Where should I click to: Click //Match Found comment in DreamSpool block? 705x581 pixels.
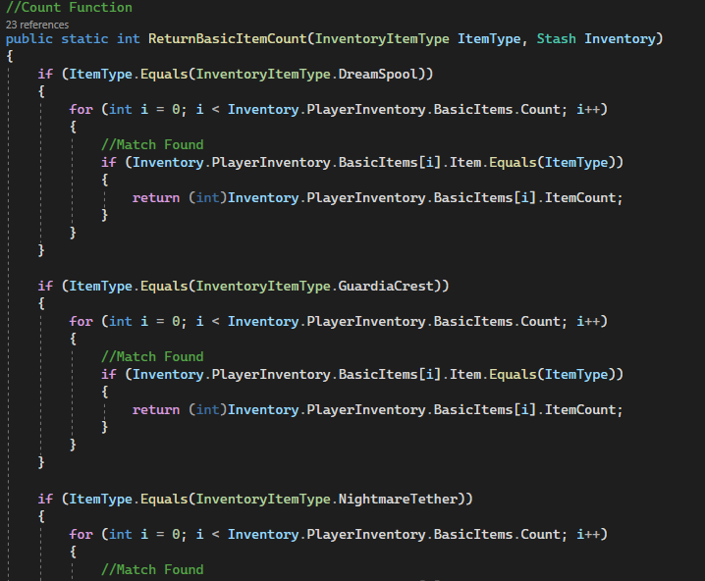pyautogui.click(x=152, y=144)
